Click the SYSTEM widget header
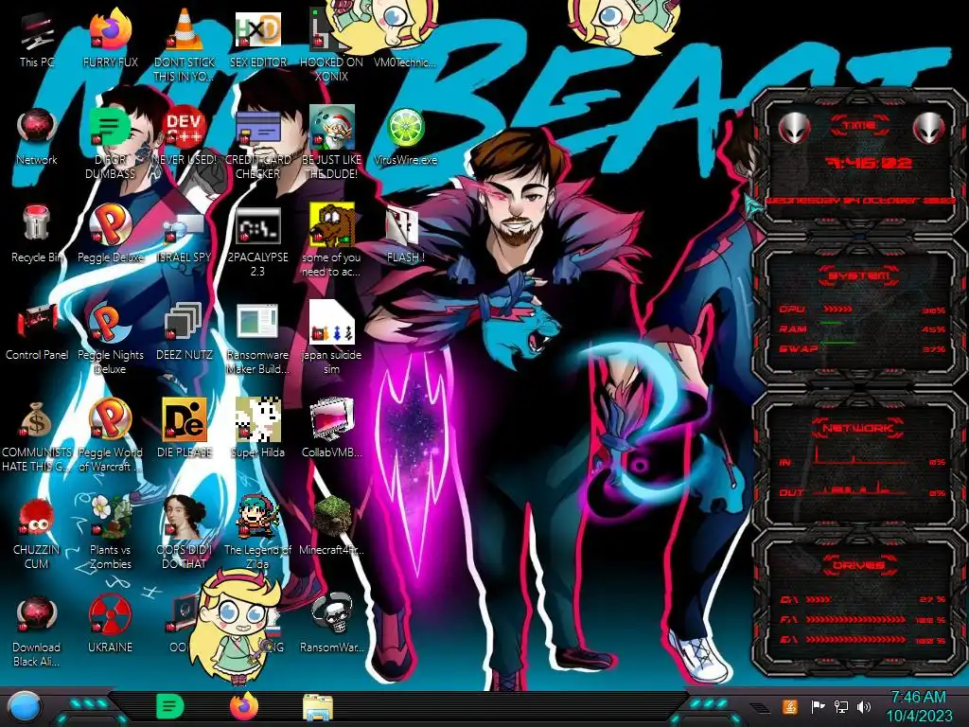This screenshot has width=969, height=727. pyautogui.click(x=859, y=275)
